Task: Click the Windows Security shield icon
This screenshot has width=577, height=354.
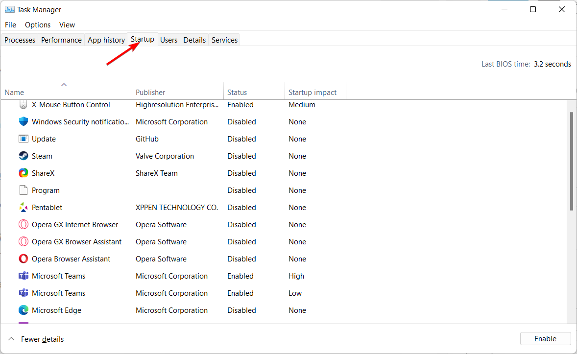Action: (x=23, y=121)
